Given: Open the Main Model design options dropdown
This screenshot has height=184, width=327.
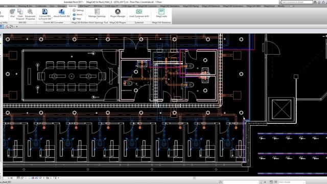Looking at the screenshot, I should pyautogui.click(x=292, y=182).
